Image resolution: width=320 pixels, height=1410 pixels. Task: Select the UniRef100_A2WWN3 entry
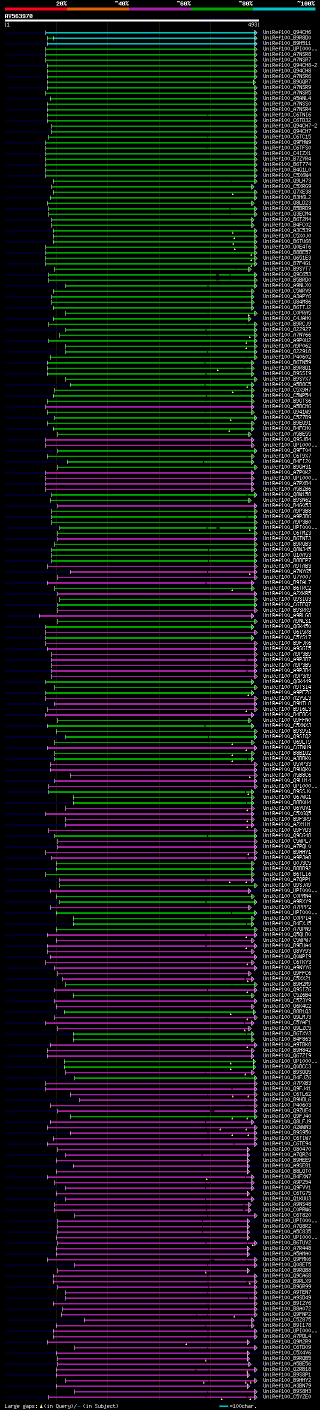tap(287, 1127)
